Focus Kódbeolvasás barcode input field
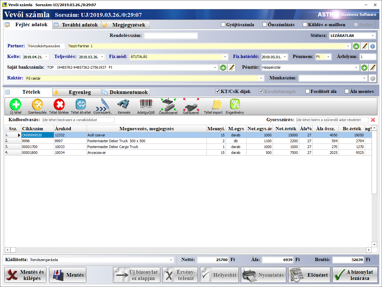This screenshot has width=382, height=287. 78,120
